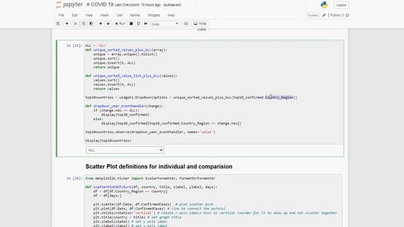Click the def dropdown_year_eventhandler line

tap(124, 106)
